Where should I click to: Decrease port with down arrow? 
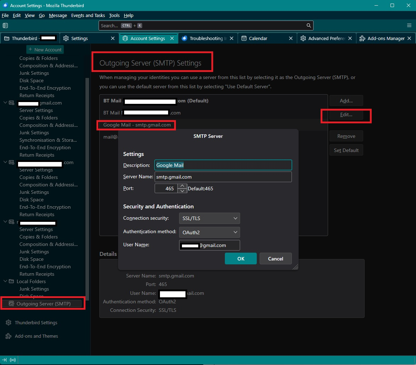point(182,191)
